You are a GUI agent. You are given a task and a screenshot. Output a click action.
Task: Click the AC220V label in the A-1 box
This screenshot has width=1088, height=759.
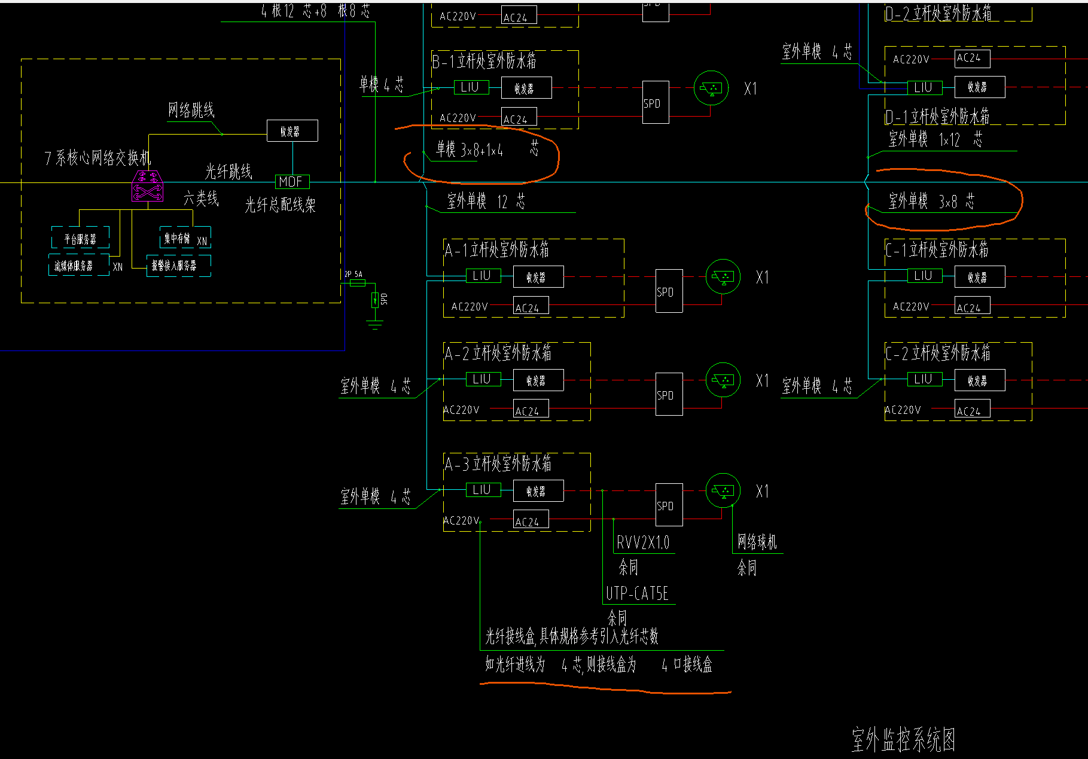[x=470, y=307]
